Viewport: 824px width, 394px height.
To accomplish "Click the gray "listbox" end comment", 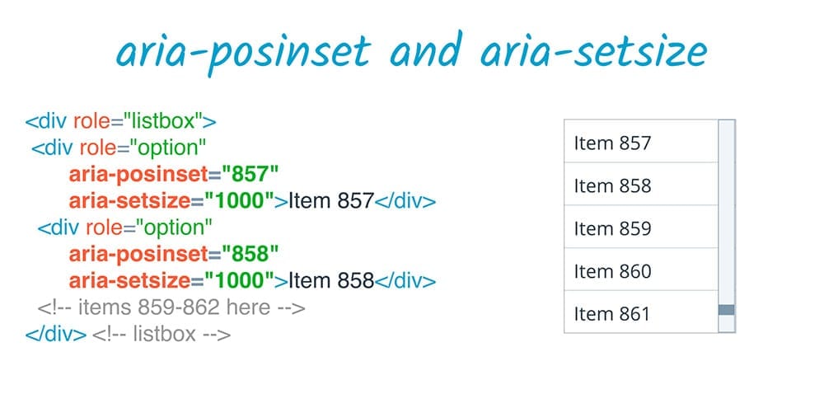I will click(x=161, y=334).
